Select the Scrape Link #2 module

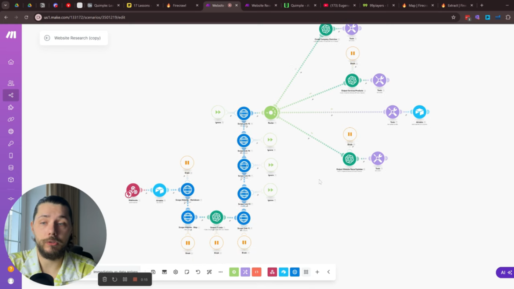tap(244, 194)
